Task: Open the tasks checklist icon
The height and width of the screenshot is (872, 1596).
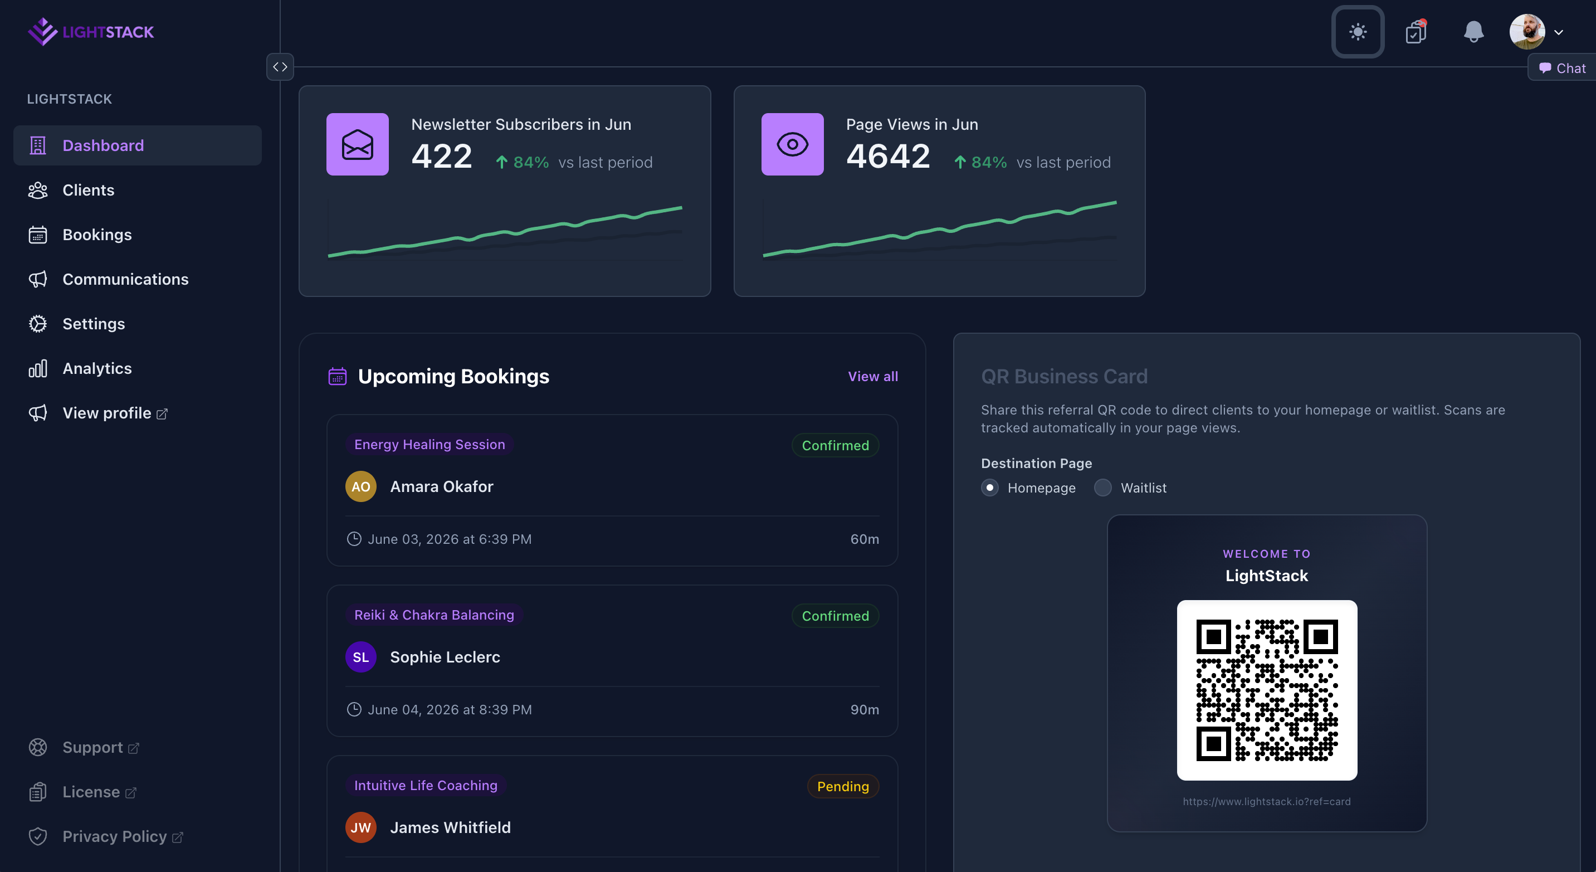Action: 1416,32
